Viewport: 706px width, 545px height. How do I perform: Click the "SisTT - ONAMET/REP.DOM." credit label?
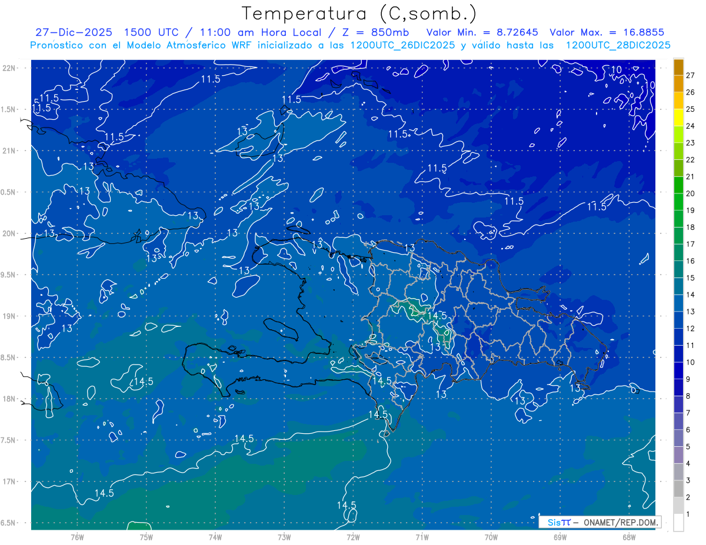point(600,522)
